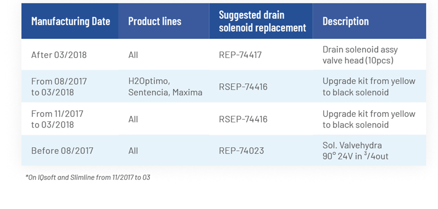Click RSEP-74416 in the H2Optimo row
The image size is (438, 209).
(x=243, y=87)
